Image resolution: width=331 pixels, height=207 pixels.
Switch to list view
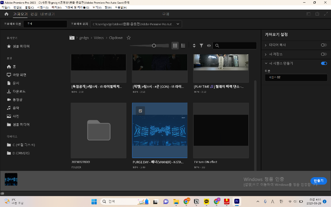click(183, 45)
